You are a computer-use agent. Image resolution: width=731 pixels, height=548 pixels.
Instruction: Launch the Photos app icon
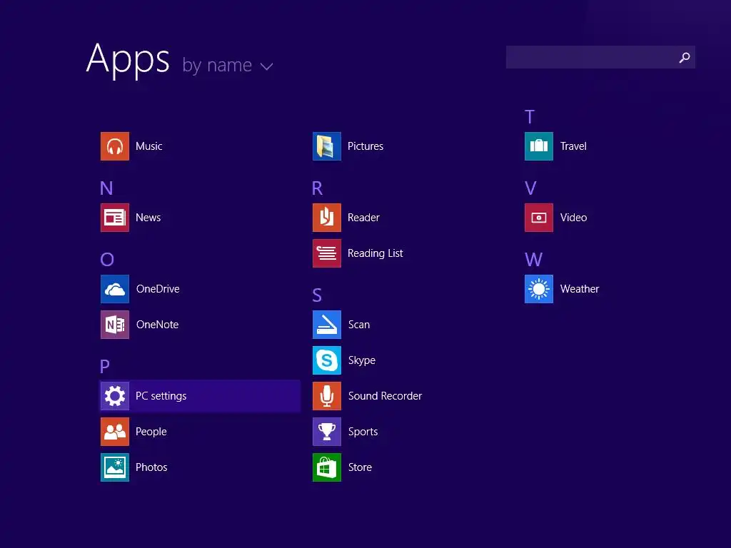pos(115,467)
